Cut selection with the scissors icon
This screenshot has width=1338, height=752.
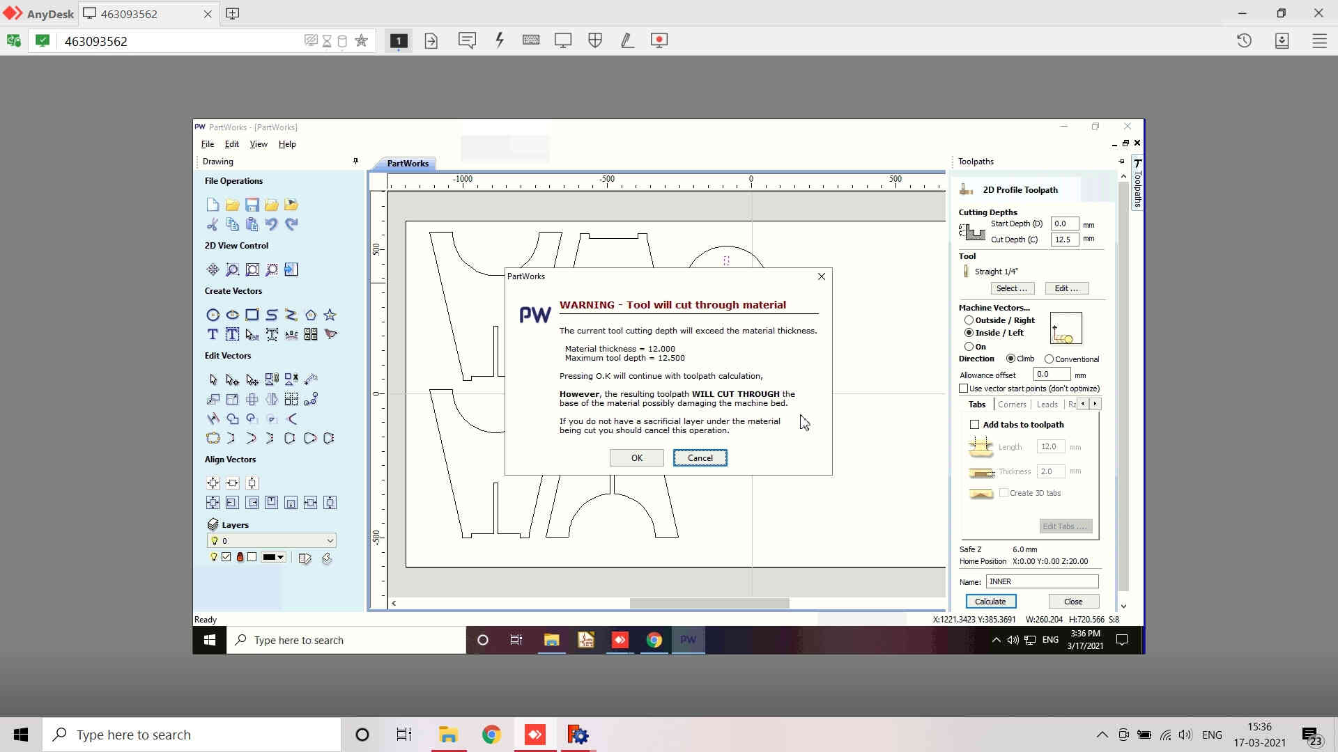click(x=213, y=224)
